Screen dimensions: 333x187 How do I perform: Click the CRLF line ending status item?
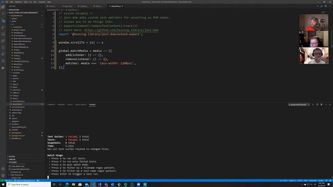[305, 181]
